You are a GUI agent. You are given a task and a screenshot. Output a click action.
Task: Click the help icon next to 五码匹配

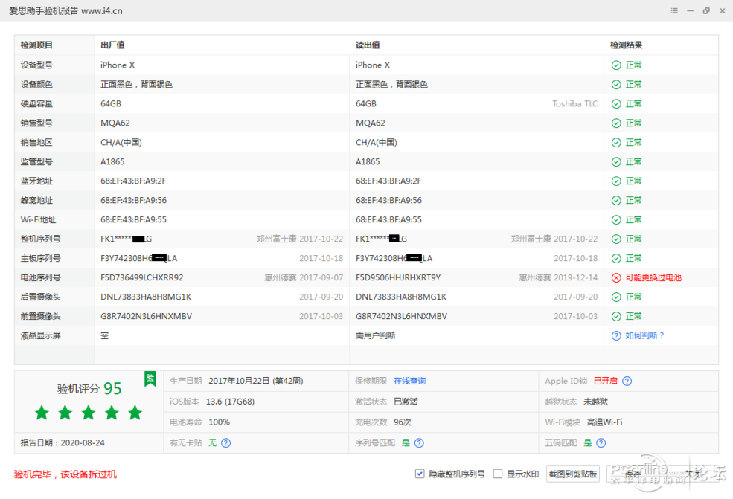(601, 443)
